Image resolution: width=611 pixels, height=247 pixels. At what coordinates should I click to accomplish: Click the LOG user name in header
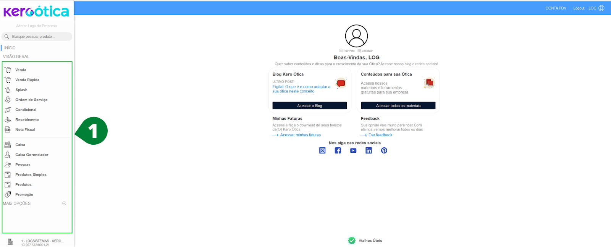tap(592, 8)
